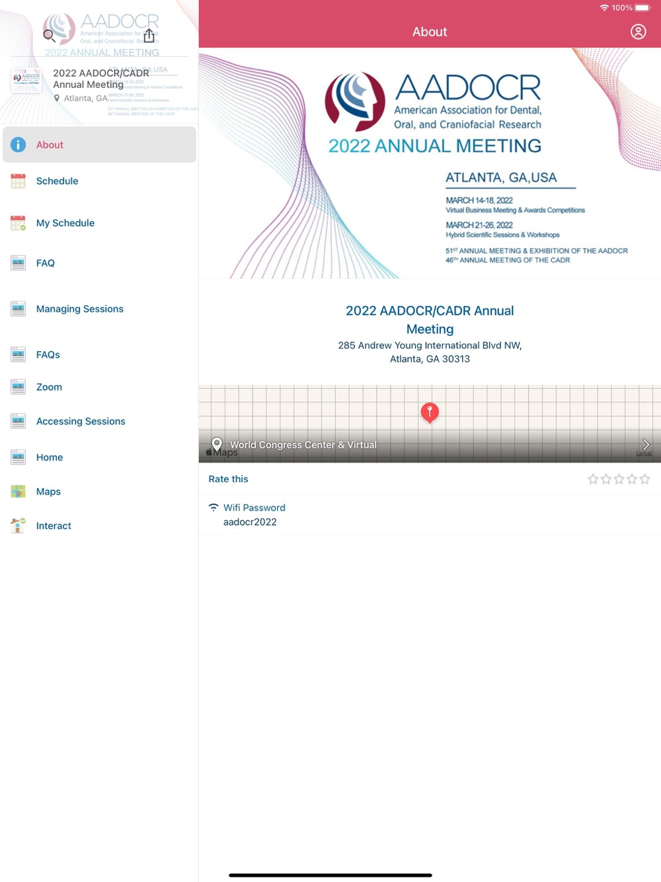Tap the AADOCR 2022 Annual Meeting banner image
Screen dimensions: 661x882
pyautogui.click(x=430, y=163)
